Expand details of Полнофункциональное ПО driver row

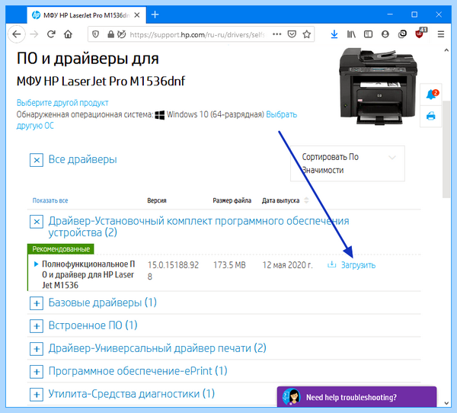coord(36,264)
